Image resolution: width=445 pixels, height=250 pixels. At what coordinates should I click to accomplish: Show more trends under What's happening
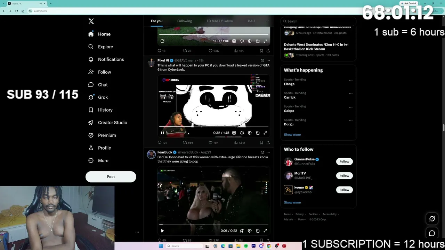[x=292, y=135]
